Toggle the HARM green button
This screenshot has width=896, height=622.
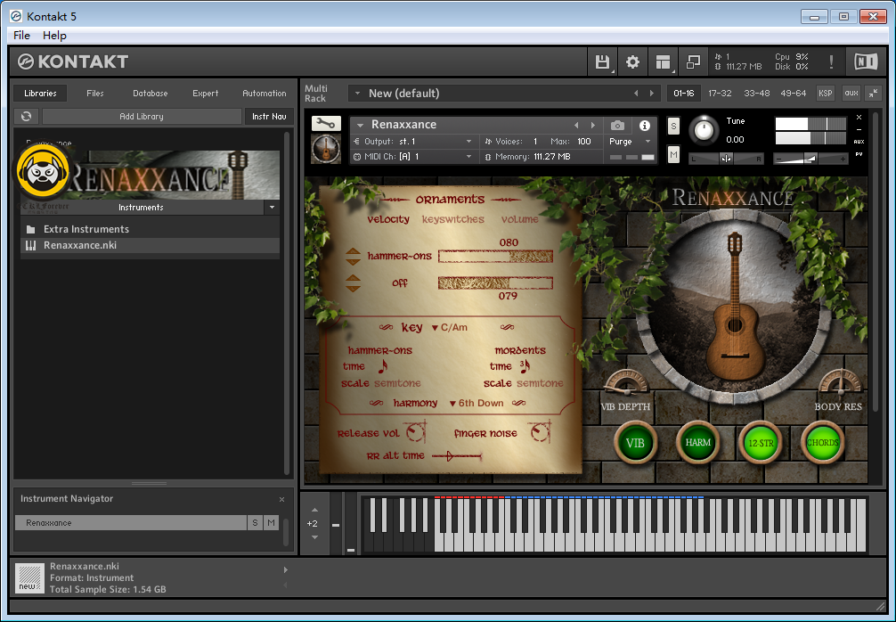(x=697, y=443)
